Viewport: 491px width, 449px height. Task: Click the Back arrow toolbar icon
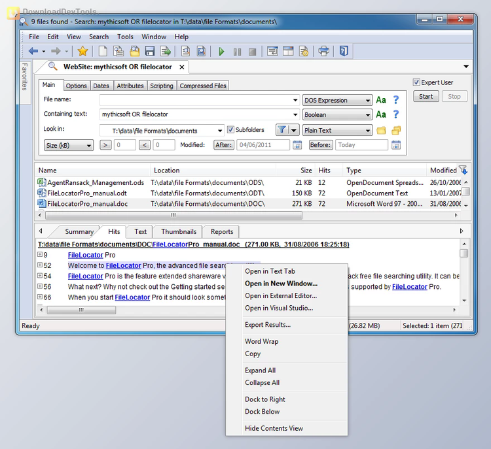click(x=33, y=51)
